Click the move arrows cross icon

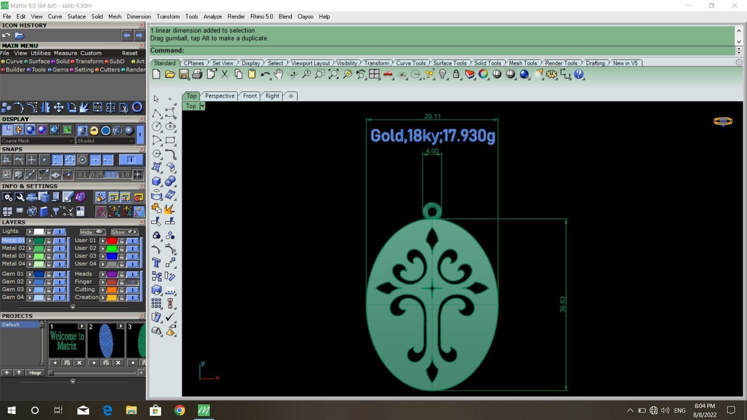(58, 107)
